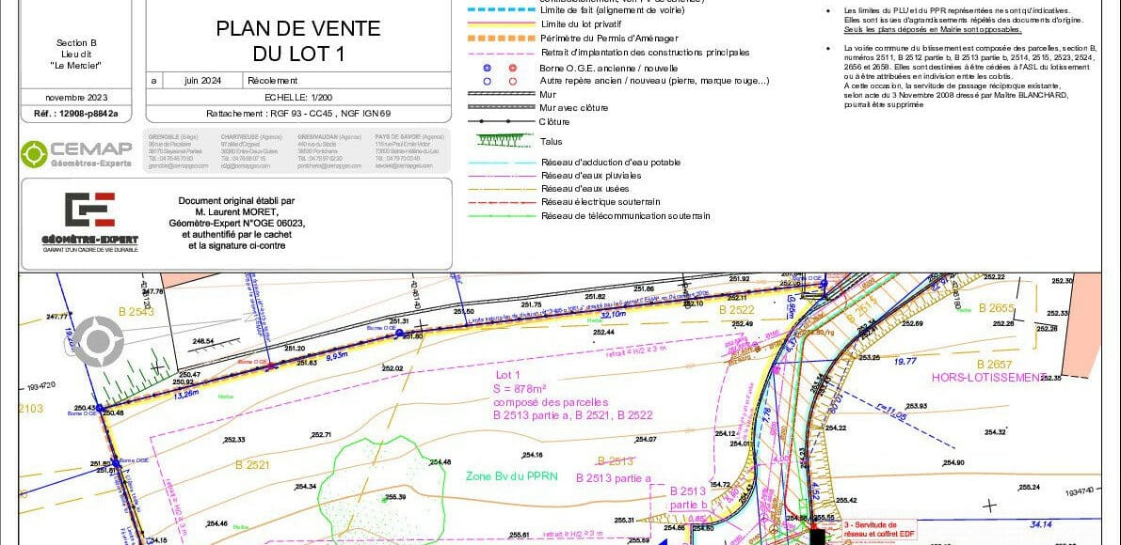Click the name "M. Laurent MORET,"
Image resolution: width=1121 pixels, height=545 pixels.
click(236, 211)
